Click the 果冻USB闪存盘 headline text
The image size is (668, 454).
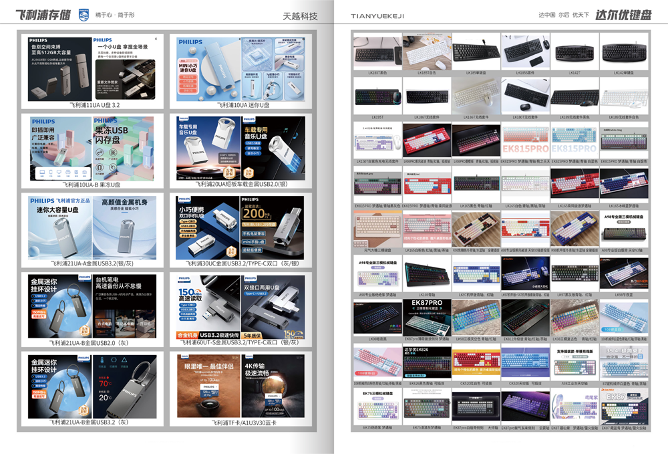pos(111,135)
